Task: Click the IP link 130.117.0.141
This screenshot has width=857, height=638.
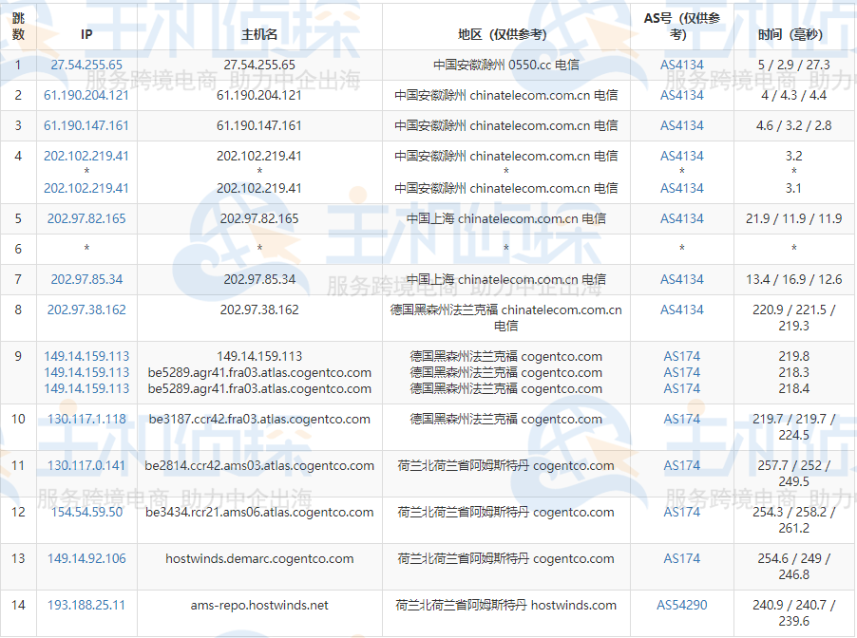Action: tap(86, 465)
